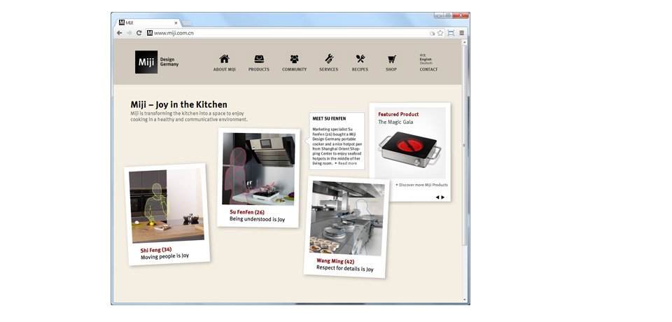Click the About Miji house icon
Image resolution: width=672 pixels, height=322 pixels.
(224, 59)
